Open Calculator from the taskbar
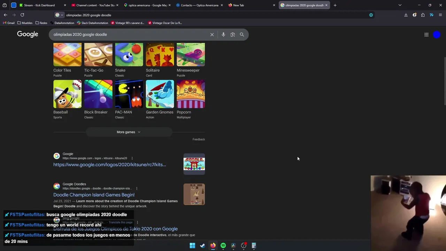 pos(254,245)
